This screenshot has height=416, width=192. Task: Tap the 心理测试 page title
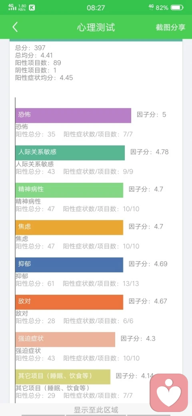coord(96,27)
